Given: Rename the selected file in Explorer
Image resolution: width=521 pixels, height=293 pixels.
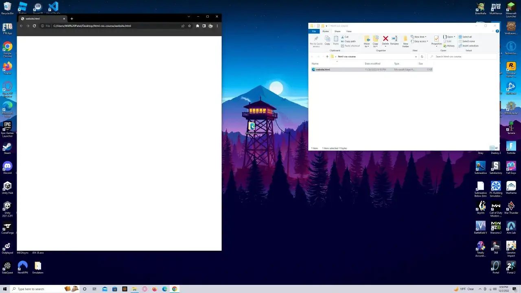Looking at the screenshot, I should [x=394, y=40].
